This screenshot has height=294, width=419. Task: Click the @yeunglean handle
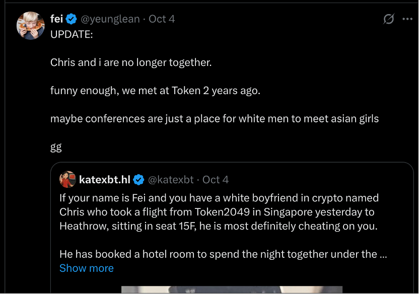110,19
